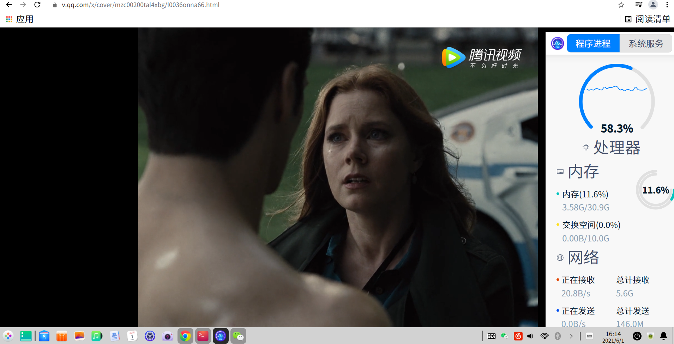The width and height of the screenshot is (674, 344).
Task: Click the 交换空间(0.0%) label
Action: click(591, 225)
